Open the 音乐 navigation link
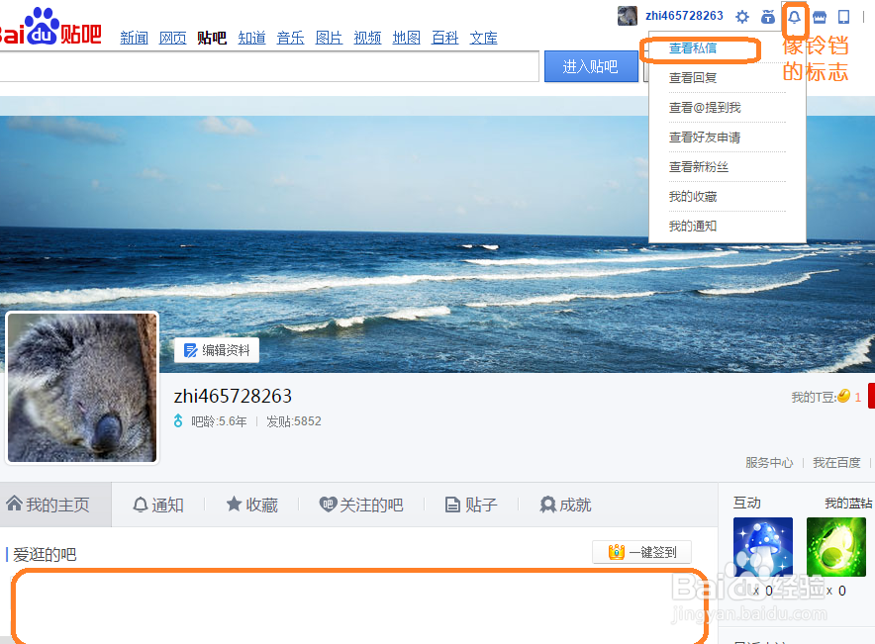Viewport: 875px width, 644px height. click(290, 38)
